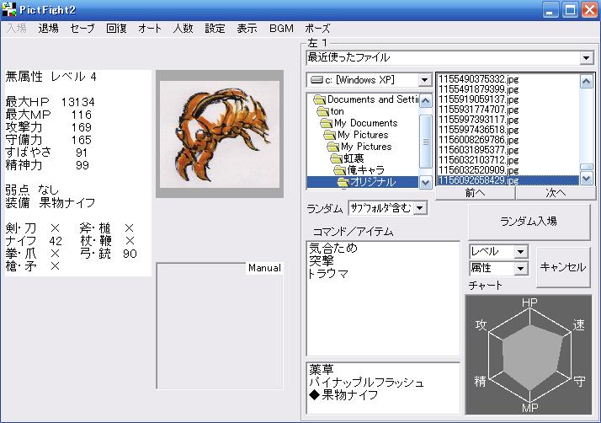Select the Documents and Settings folder
The image size is (601, 423).
coord(366,99)
